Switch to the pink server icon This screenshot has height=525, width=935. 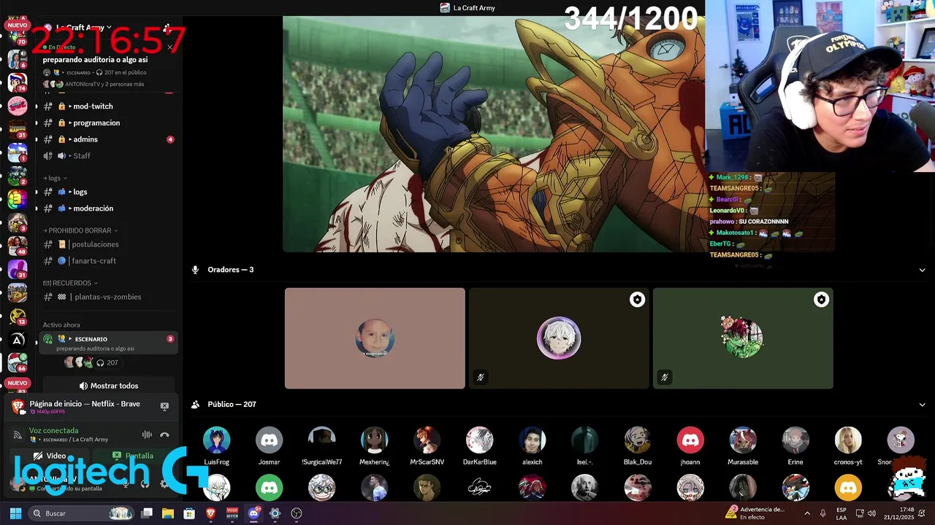(18, 106)
